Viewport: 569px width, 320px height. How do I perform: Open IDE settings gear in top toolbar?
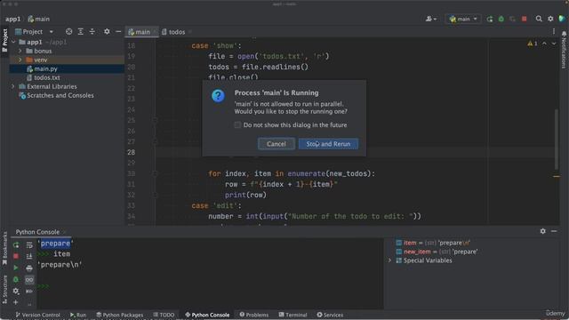click(550, 19)
